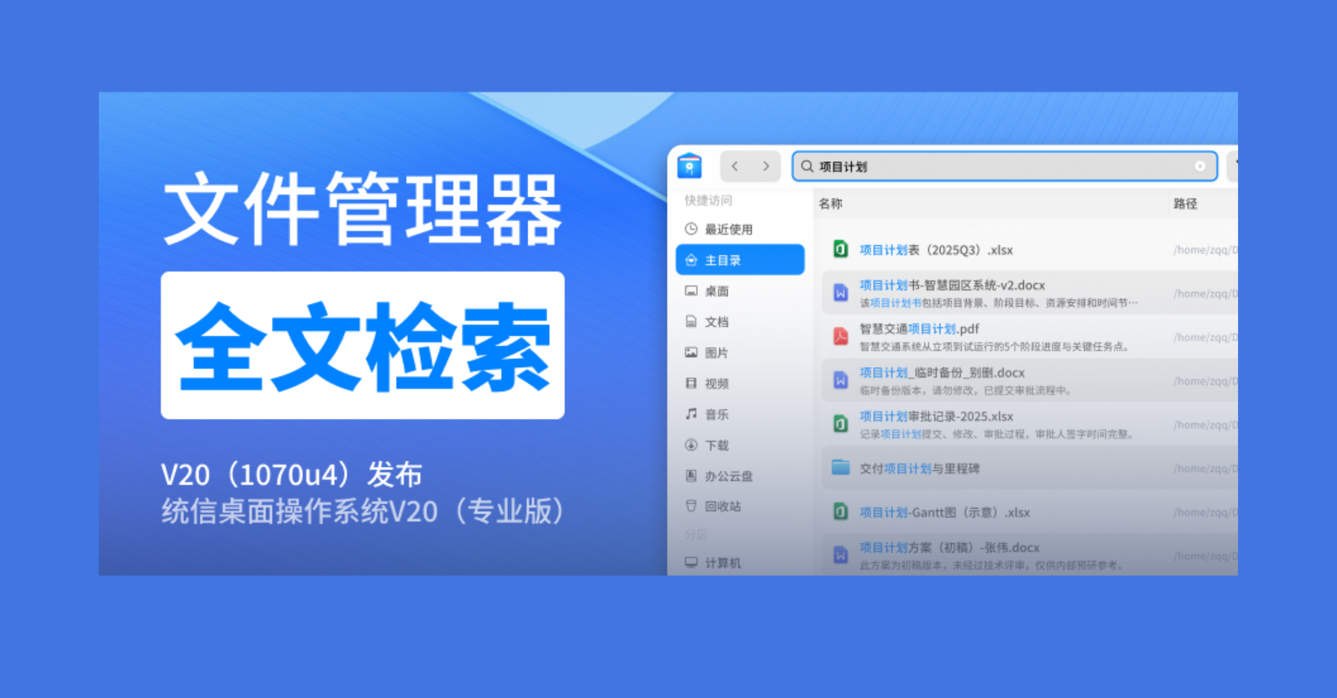
Task: Click the PDF icon of 智慧交通项目计划.pdf
Action: pyautogui.click(x=840, y=337)
